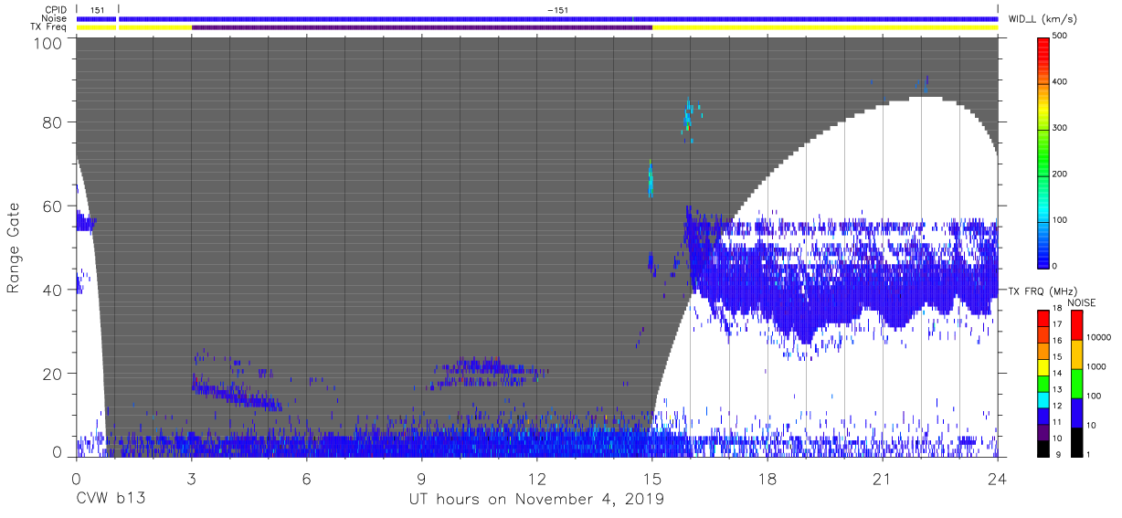Click the UT hours on November 4, 2019 title
This screenshot has height=518, width=1122.
pyautogui.click(x=536, y=500)
